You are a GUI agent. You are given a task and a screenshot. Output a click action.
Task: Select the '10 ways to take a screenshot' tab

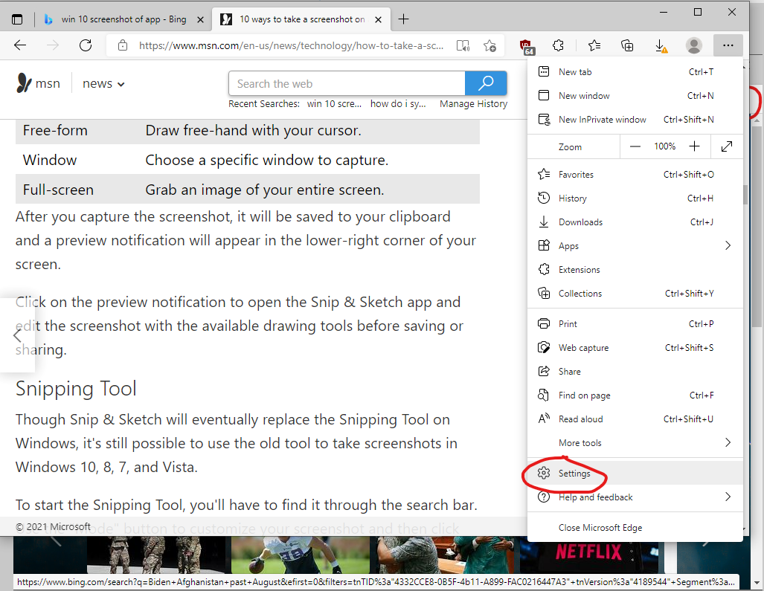[302, 19]
